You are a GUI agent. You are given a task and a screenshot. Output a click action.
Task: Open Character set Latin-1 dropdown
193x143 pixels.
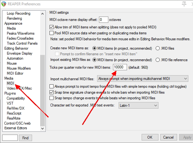coord(139,105)
